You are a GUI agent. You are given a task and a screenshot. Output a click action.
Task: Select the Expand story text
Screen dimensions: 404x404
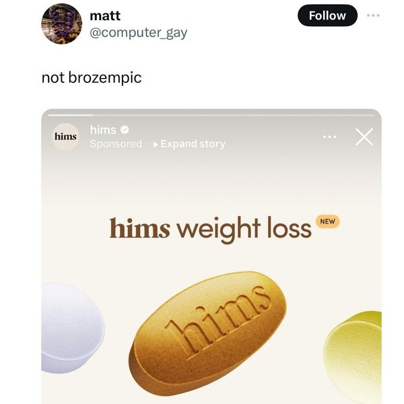(193, 144)
